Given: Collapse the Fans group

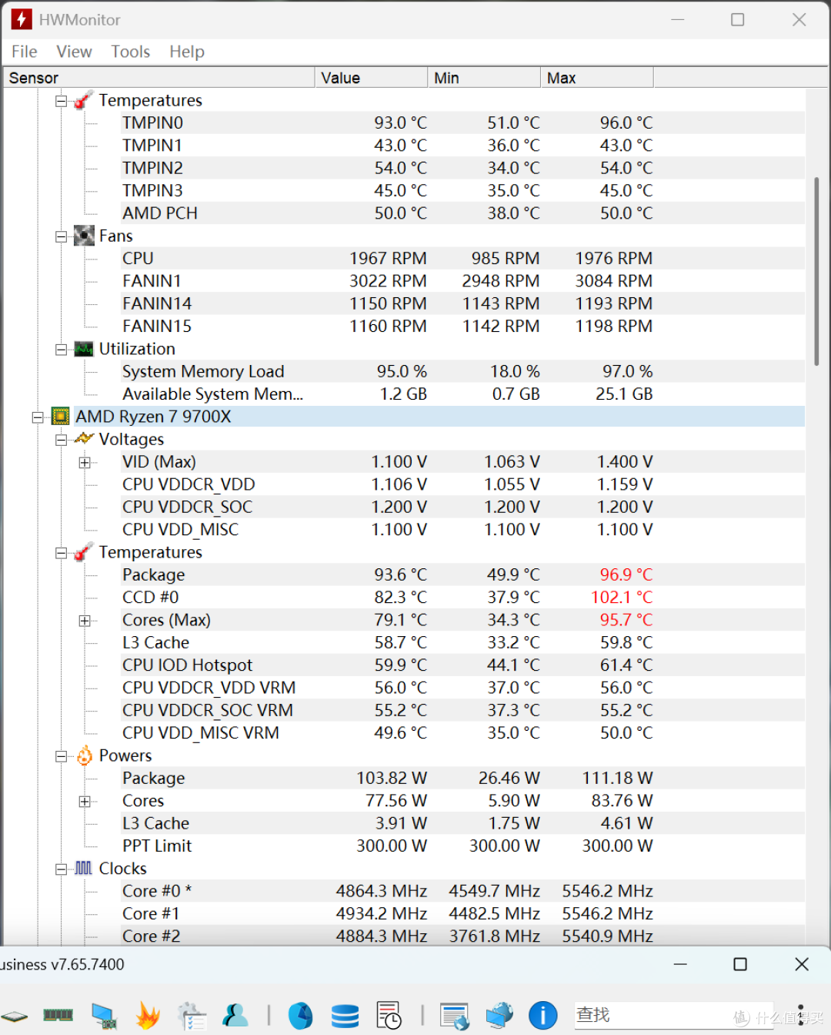Looking at the screenshot, I should click(61, 236).
